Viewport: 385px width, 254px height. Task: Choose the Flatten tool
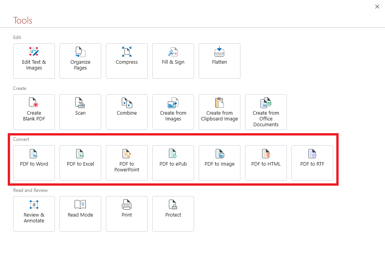(220, 61)
